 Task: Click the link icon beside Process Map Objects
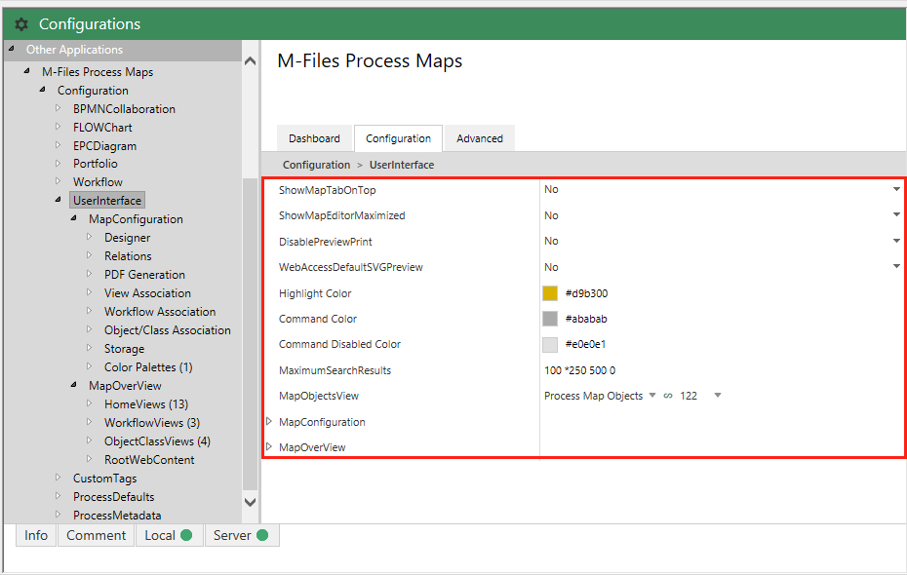pyautogui.click(x=668, y=397)
